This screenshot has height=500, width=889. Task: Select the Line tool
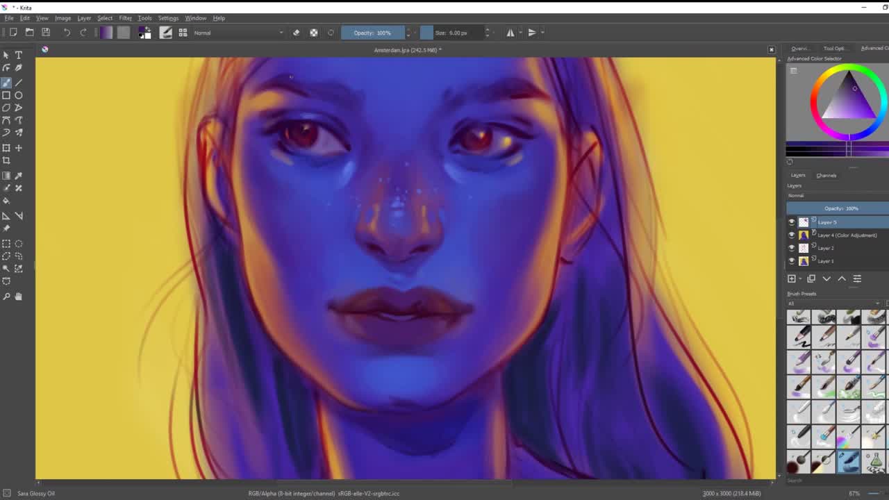pyautogui.click(x=19, y=82)
